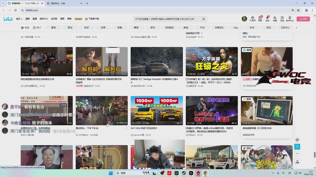
Task: Select the 鬼畜 category chip
Action: 120,28
